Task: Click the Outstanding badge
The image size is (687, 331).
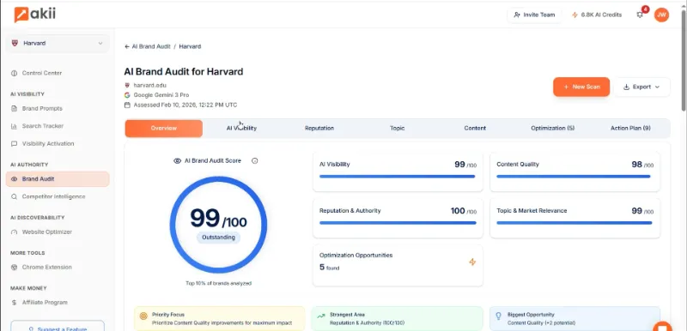Action: [218, 238]
